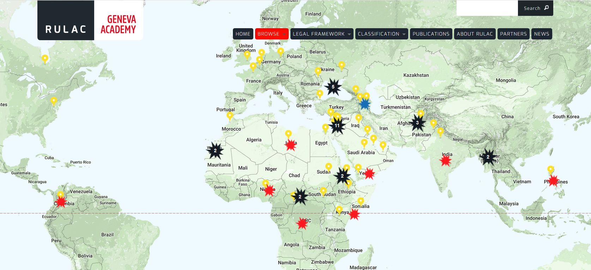The height and width of the screenshot is (270, 591).
Task: Select the yellow pin in Portugal
Action: point(230,116)
